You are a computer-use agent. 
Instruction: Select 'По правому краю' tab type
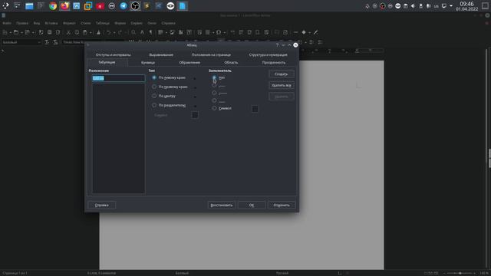[170, 87]
